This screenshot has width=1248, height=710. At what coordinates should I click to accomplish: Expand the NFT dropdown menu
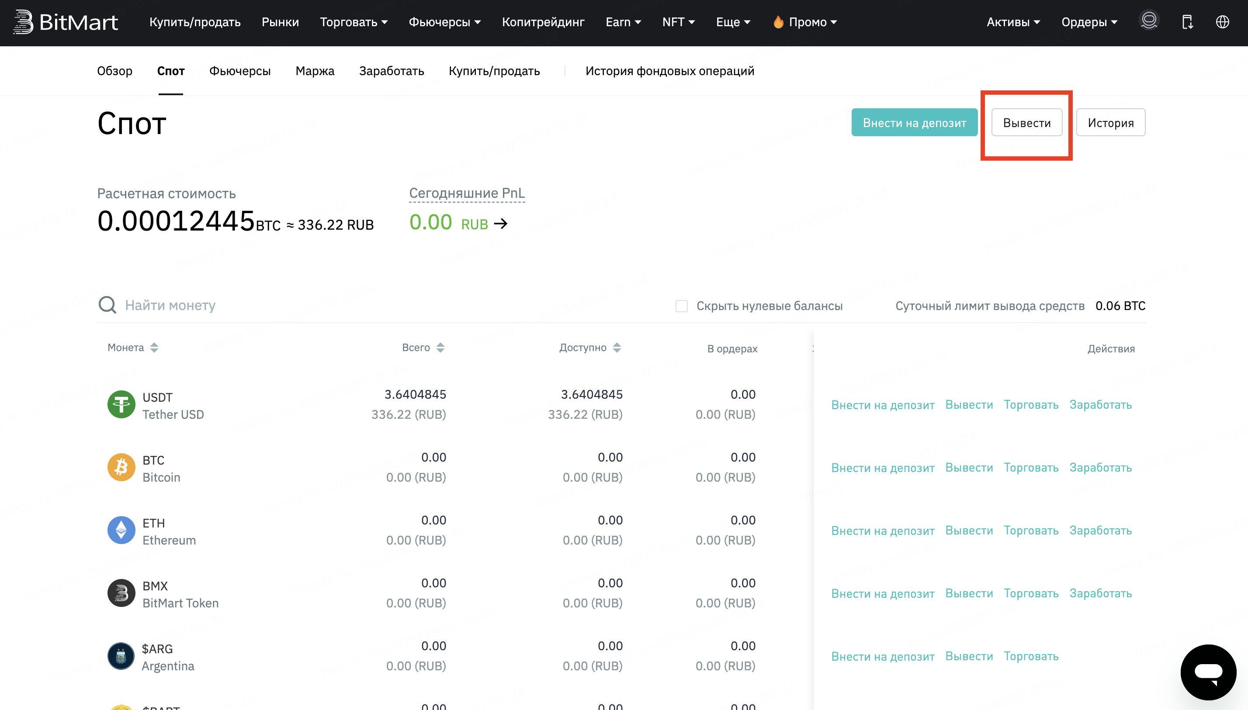click(679, 22)
